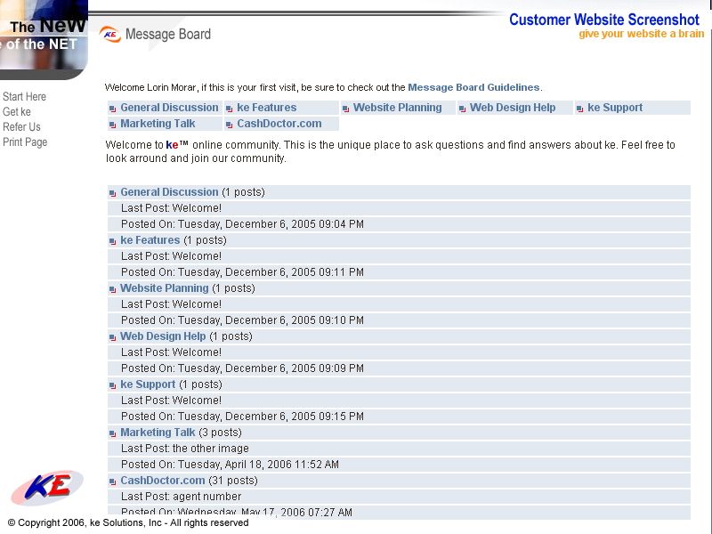Click bullet icon beside Web Design Help nav tab
Screen dimensions: 712x534
462,109
